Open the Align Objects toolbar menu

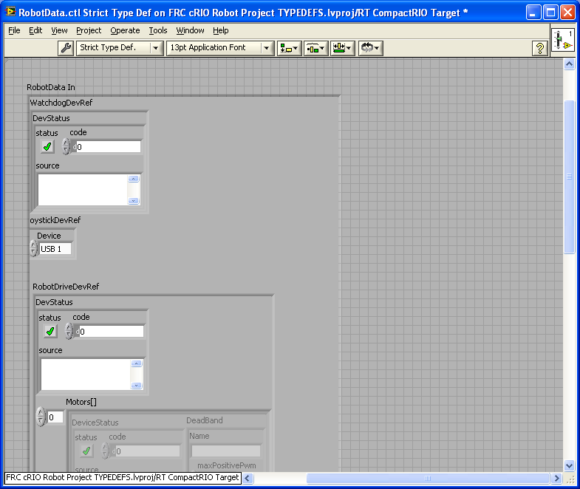click(290, 48)
